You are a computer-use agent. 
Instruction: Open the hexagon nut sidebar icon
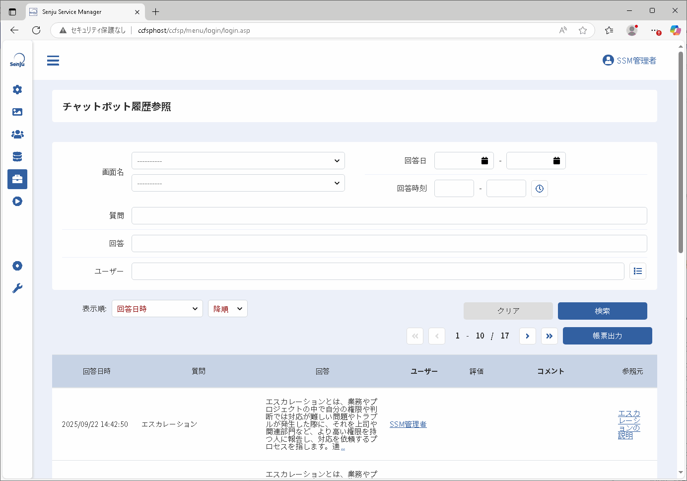tap(17, 266)
